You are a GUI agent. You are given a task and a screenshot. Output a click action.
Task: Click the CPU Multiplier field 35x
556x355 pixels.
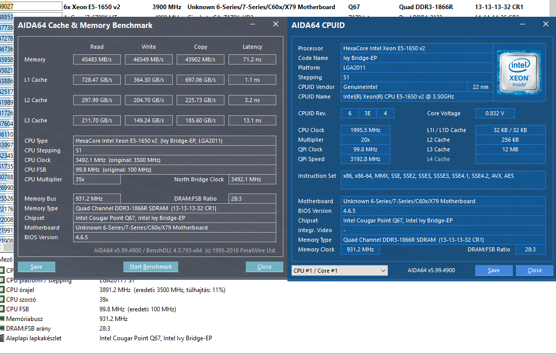97,179
